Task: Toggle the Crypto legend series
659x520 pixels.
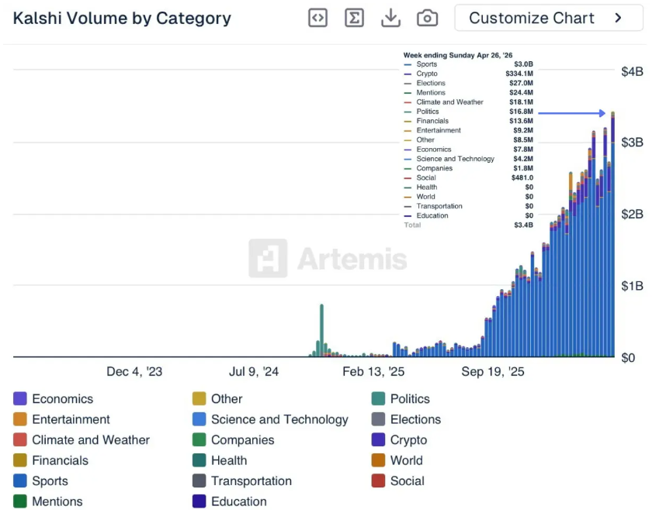Action: point(408,439)
